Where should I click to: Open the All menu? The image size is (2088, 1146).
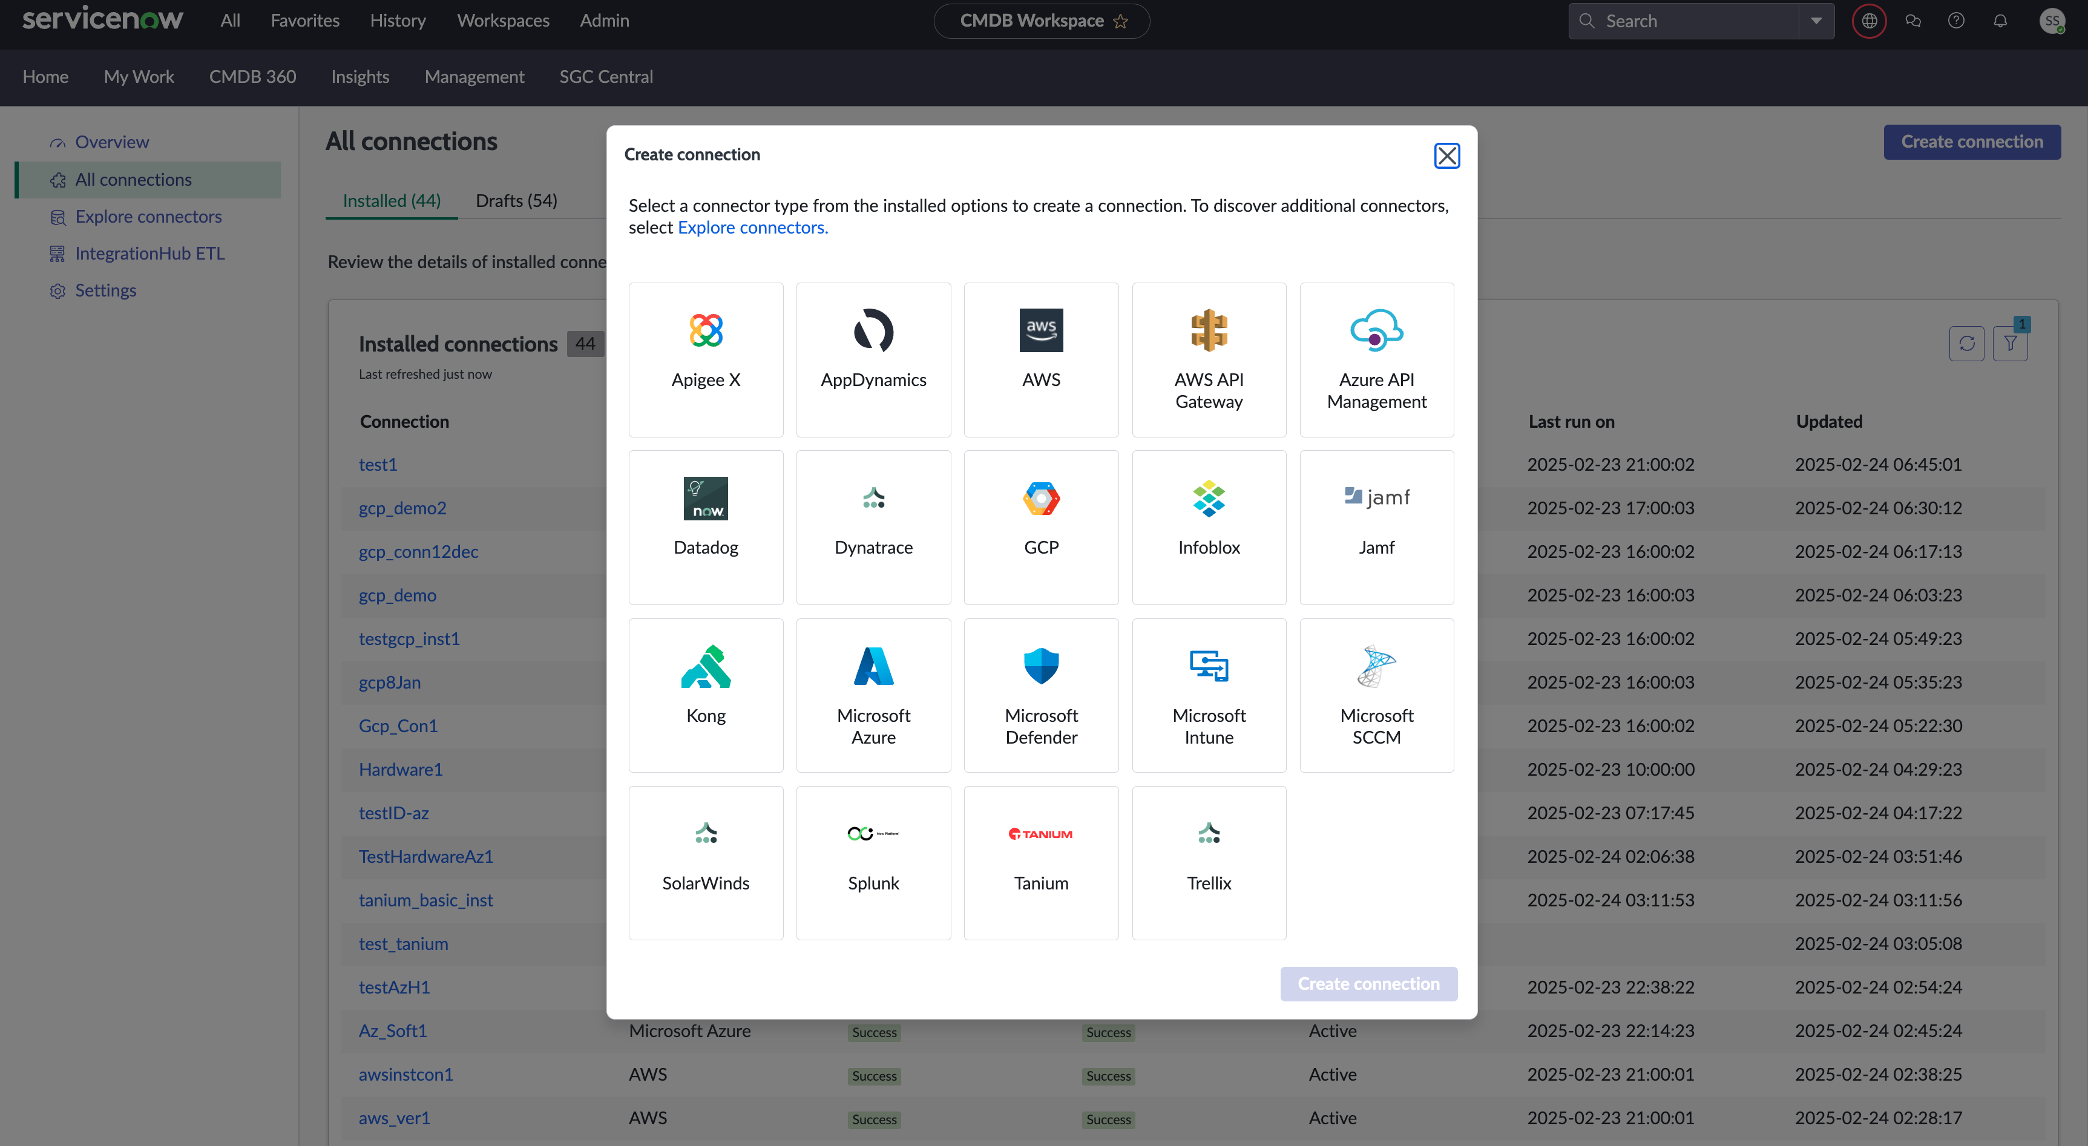coord(230,20)
